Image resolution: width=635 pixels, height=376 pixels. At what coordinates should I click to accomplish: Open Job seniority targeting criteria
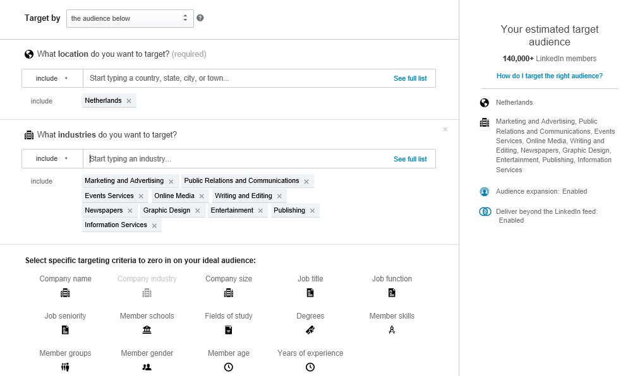[x=65, y=330]
